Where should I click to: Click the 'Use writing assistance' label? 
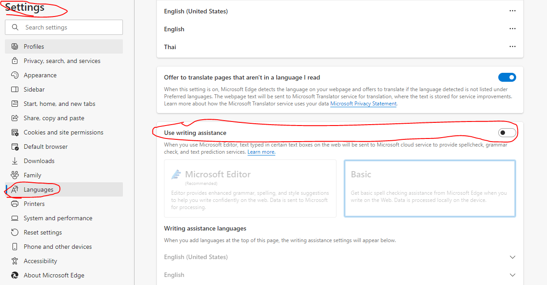point(195,133)
